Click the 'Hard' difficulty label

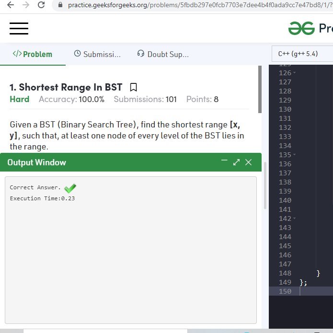(20, 99)
